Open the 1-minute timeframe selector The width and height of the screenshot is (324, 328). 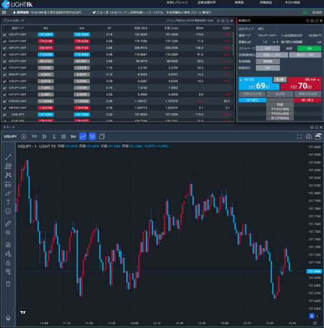tap(34, 137)
